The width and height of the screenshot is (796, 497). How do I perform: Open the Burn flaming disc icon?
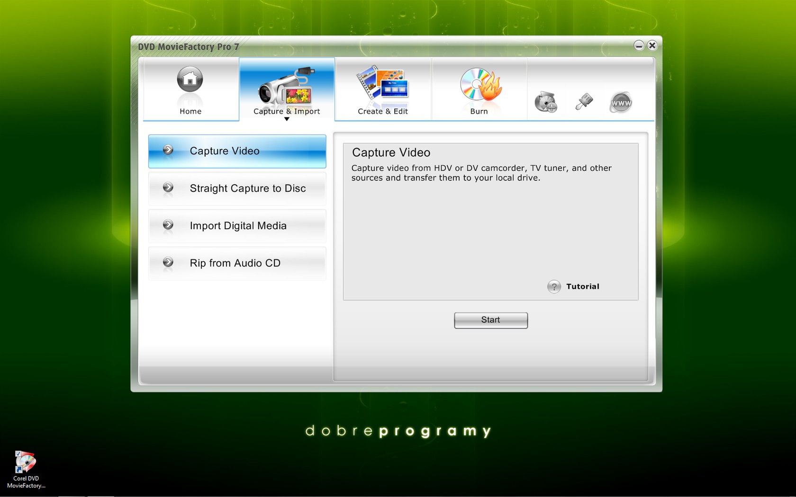(479, 85)
